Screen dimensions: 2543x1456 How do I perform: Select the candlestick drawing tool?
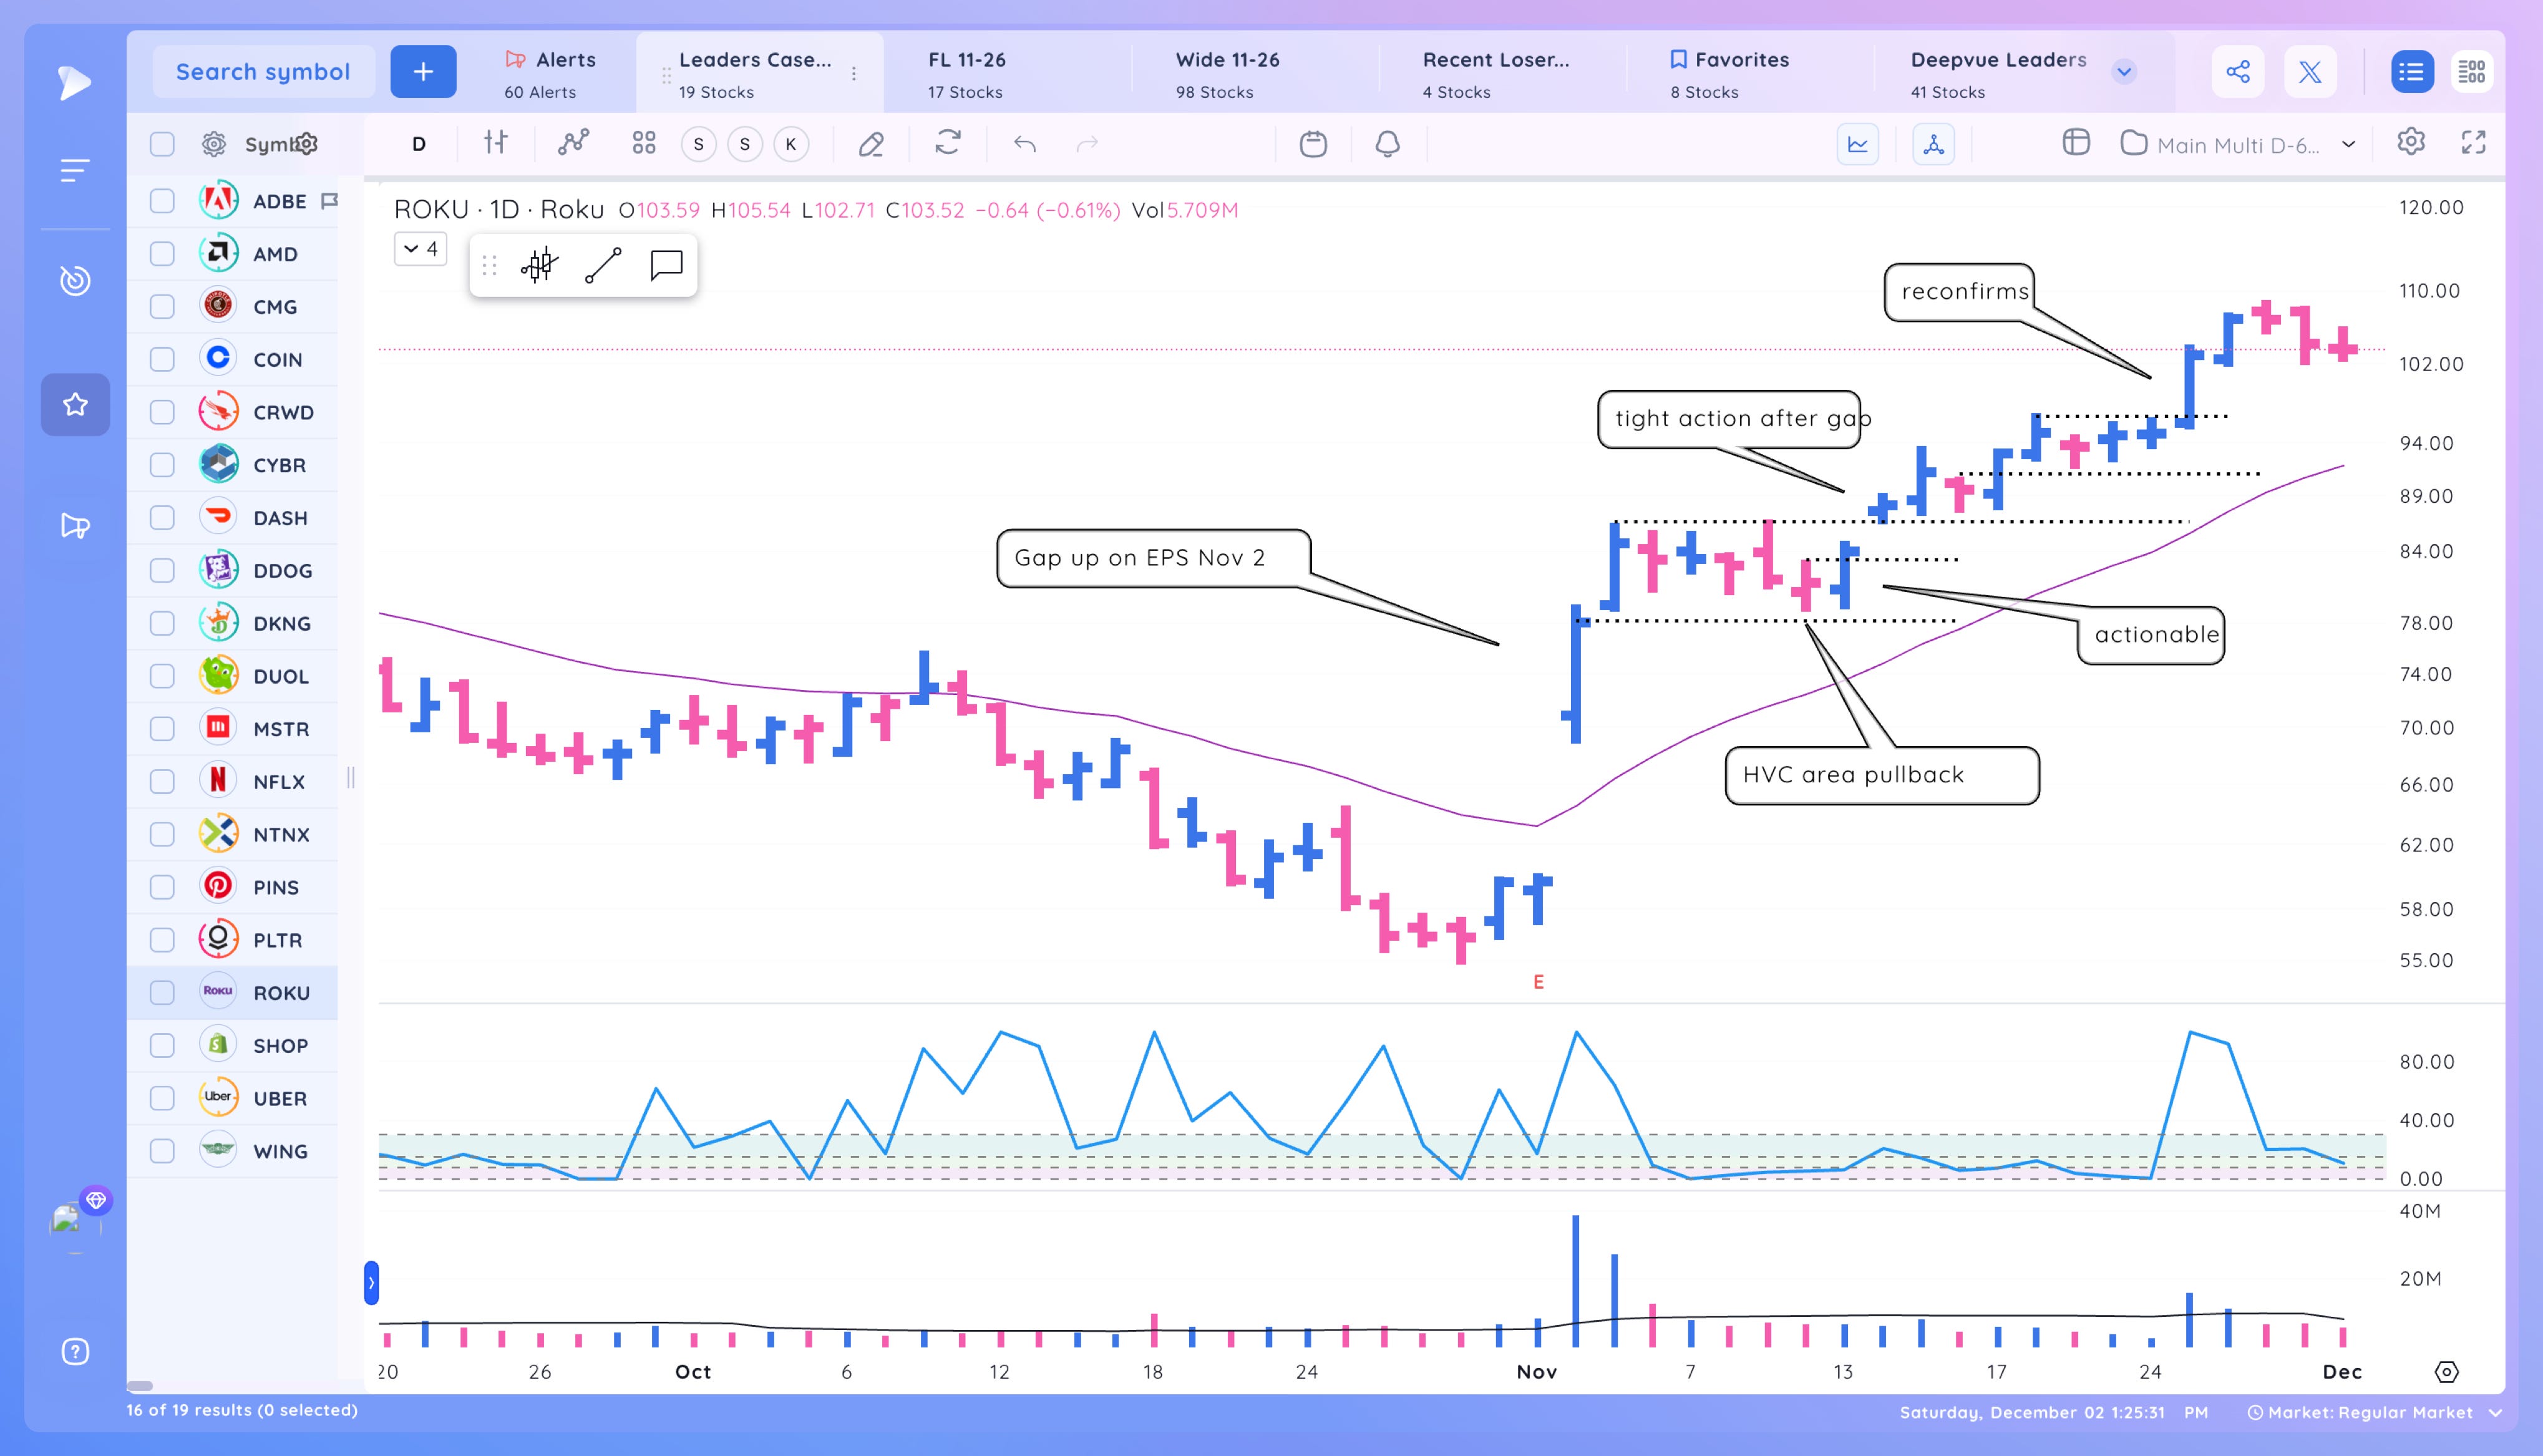pos(539,265)
